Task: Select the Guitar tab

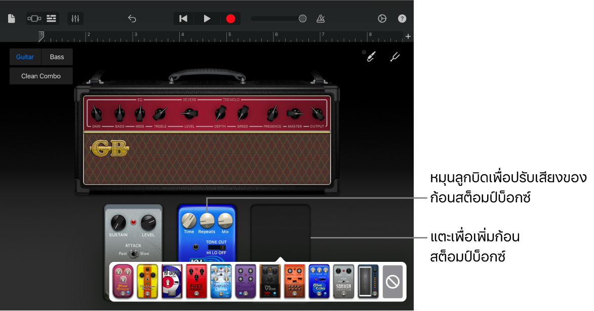Action: (x=25, y=57)
